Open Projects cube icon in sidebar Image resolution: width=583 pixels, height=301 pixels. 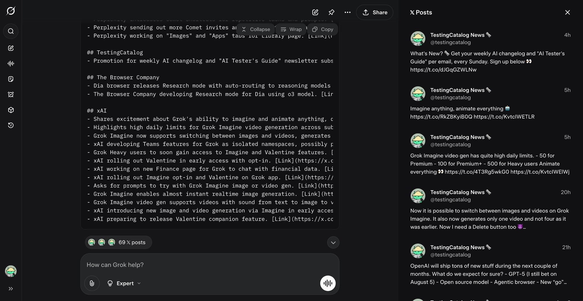11,110
